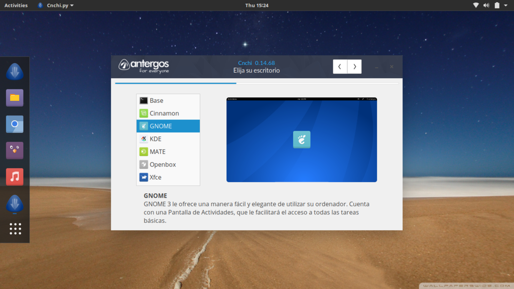Image resolution: width=514 pixels, height=289 pixels.
Task: Open the music player dock icon
Action: pos(15,177)
